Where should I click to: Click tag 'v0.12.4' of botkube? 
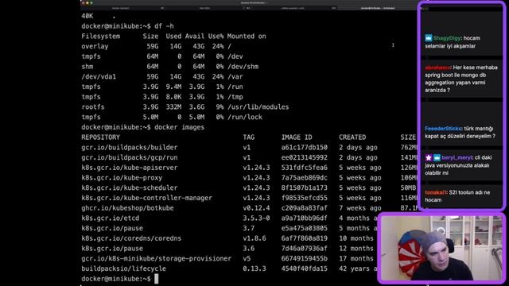point(256,208)
